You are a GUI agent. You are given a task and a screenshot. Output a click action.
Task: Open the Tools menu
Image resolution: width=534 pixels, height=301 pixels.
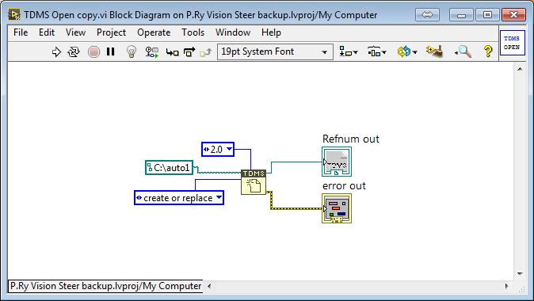tap(193, 32)
